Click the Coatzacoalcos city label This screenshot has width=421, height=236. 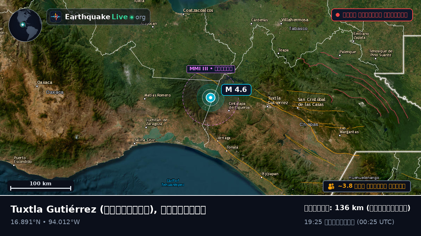pos(198,10)
